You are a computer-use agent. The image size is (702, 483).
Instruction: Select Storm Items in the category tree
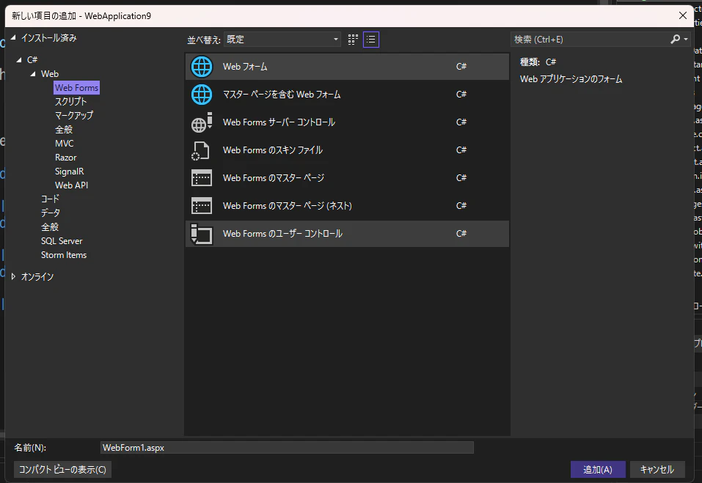(64, 255)
